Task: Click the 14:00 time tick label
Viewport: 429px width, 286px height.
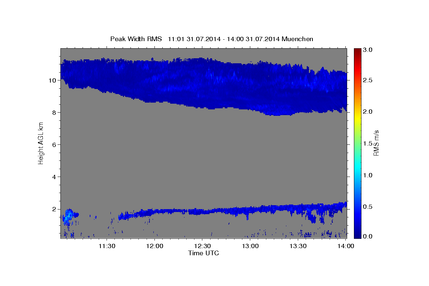Action: pyautogui.click(x=345, y=246)
